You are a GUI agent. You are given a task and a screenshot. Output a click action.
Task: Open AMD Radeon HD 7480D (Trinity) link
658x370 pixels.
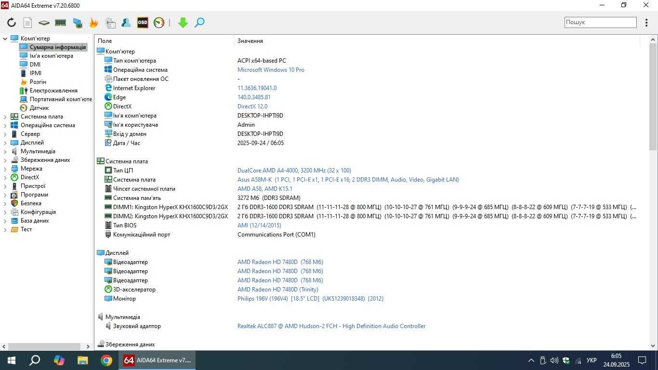pyautogui.click(x=278, y=290)
